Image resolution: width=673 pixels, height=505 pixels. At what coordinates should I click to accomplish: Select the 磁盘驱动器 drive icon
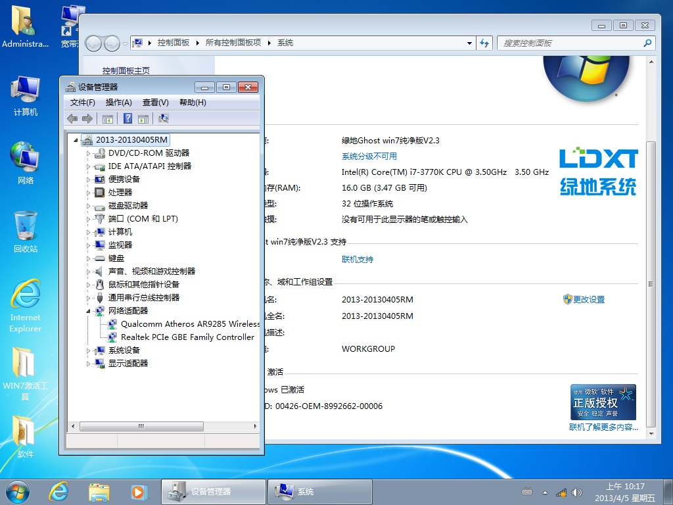[x=100, y=206]
